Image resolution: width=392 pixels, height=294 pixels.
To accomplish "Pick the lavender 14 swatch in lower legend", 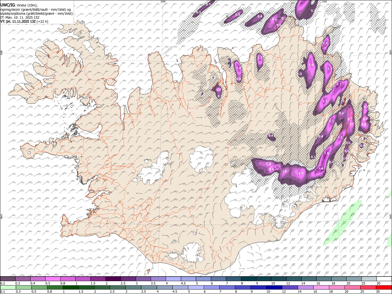I will click(306, 287).
